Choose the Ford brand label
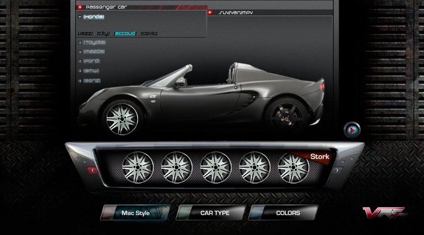The height and width of the screenshot is (235, 424). (91, 61)
